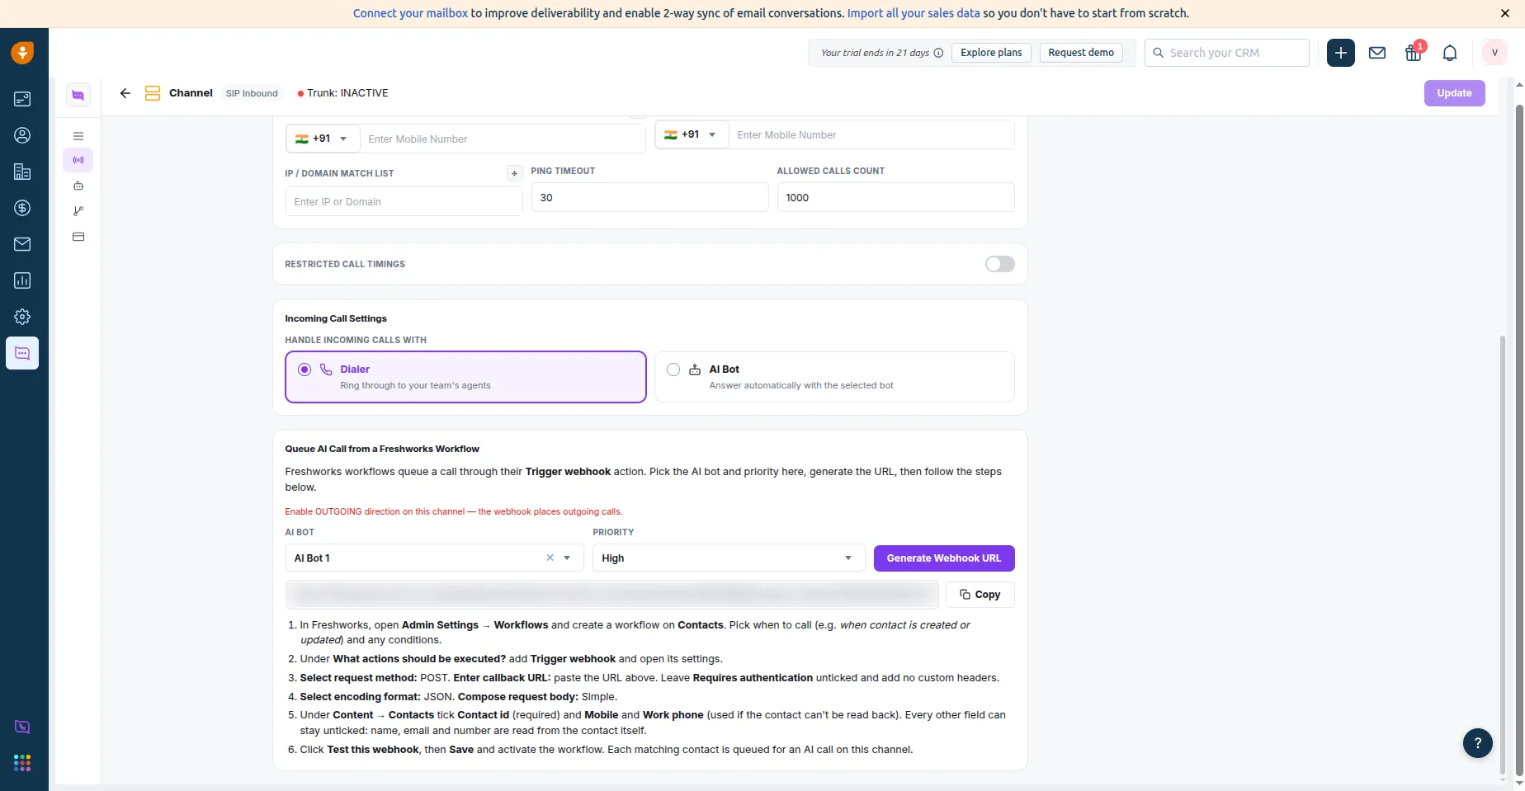Open Reports chart icon in left navigation
The height and width of the screenshot is (791, 1525).
[22, 280]
